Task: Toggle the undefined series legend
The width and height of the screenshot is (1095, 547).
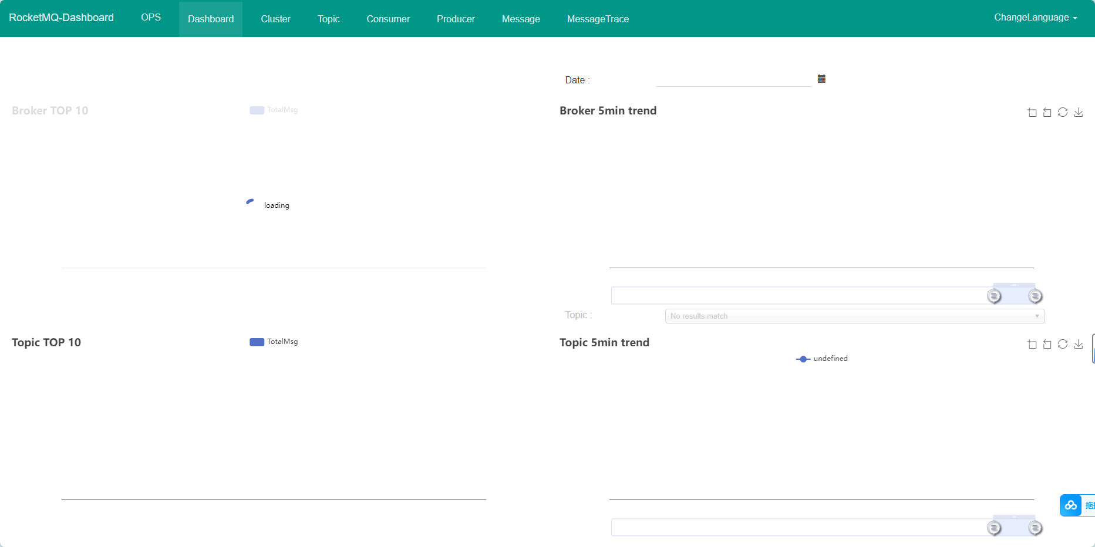Action: (x=822, y=359)
